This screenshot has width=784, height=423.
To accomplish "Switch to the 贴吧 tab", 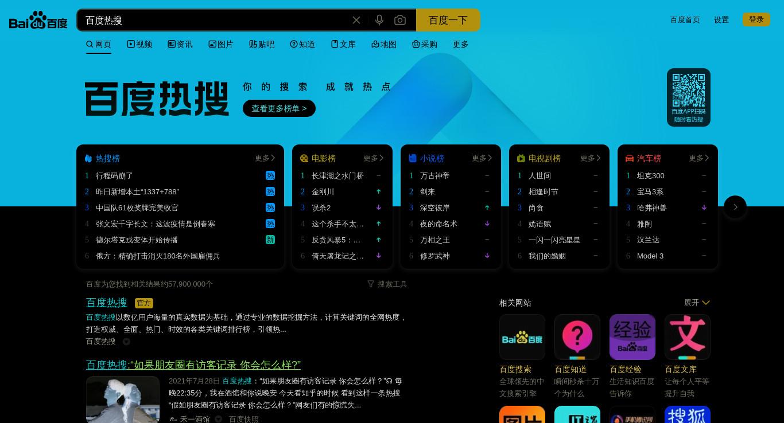I will pyautogui.click(x=262, y=44).
